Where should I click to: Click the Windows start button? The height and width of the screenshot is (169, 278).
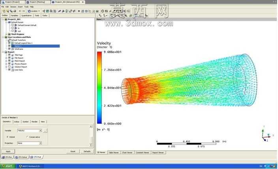click(7, 166)
